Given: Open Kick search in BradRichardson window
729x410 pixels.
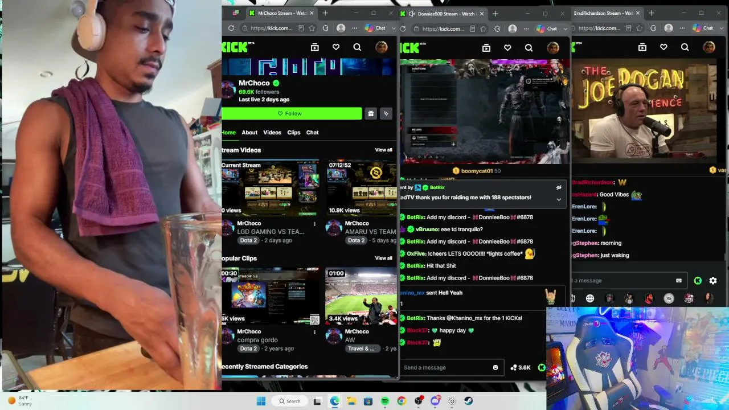Looking at the screenshot, I should point(685,48).
